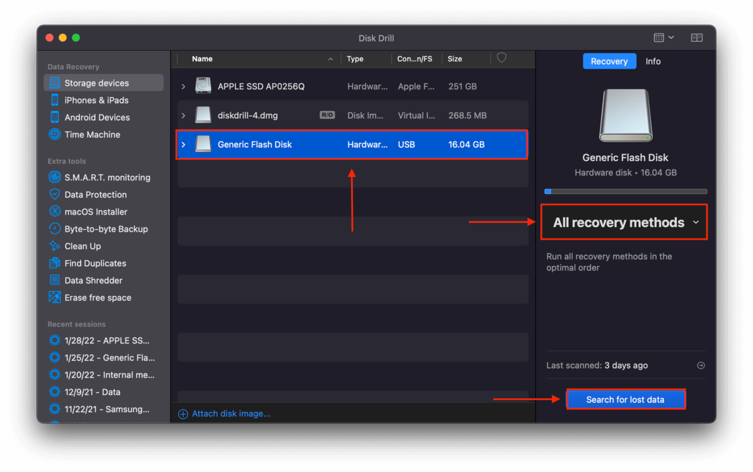Expand the Generic Flash Disk row
This screenshot has height=472, width=753.
183,145
